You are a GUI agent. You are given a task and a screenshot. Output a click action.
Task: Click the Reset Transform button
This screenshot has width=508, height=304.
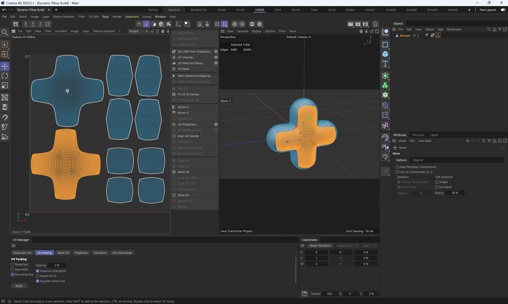[320, 246]
